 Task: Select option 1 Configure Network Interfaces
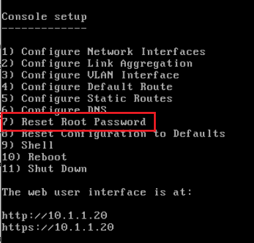pos(103,52)
